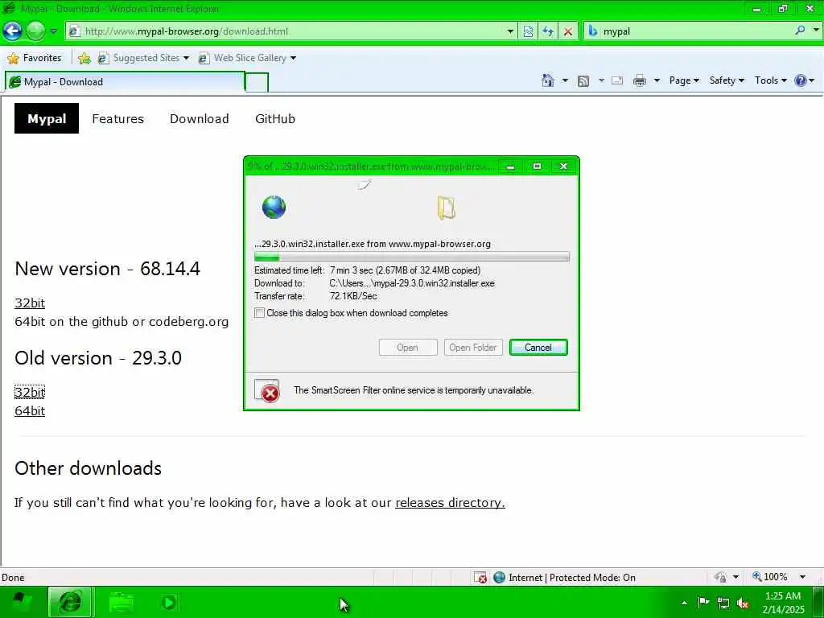824x618 pixels.
Task: Open the Features page link
Action: pos(117,119)
